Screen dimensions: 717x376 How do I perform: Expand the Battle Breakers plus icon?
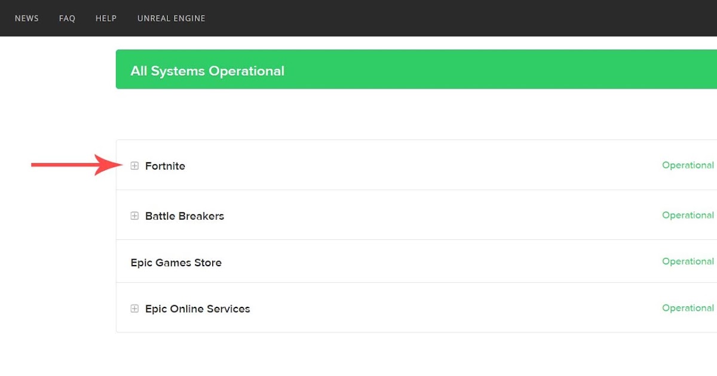[134, 216]
